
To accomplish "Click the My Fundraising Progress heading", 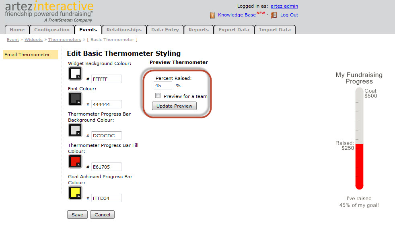I will [359, 78].
